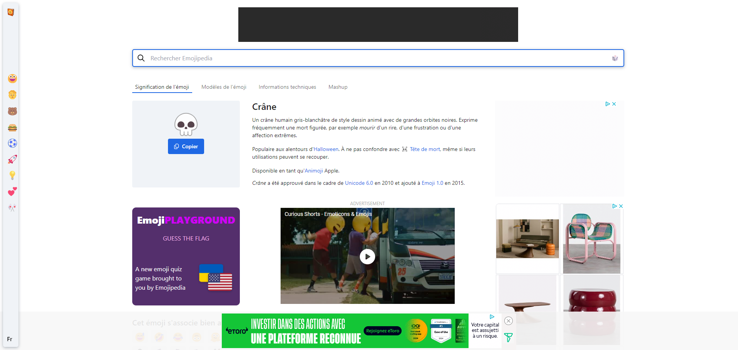Open the Unicode 6.0 link

pyautogui.click(x=359, y=183)
